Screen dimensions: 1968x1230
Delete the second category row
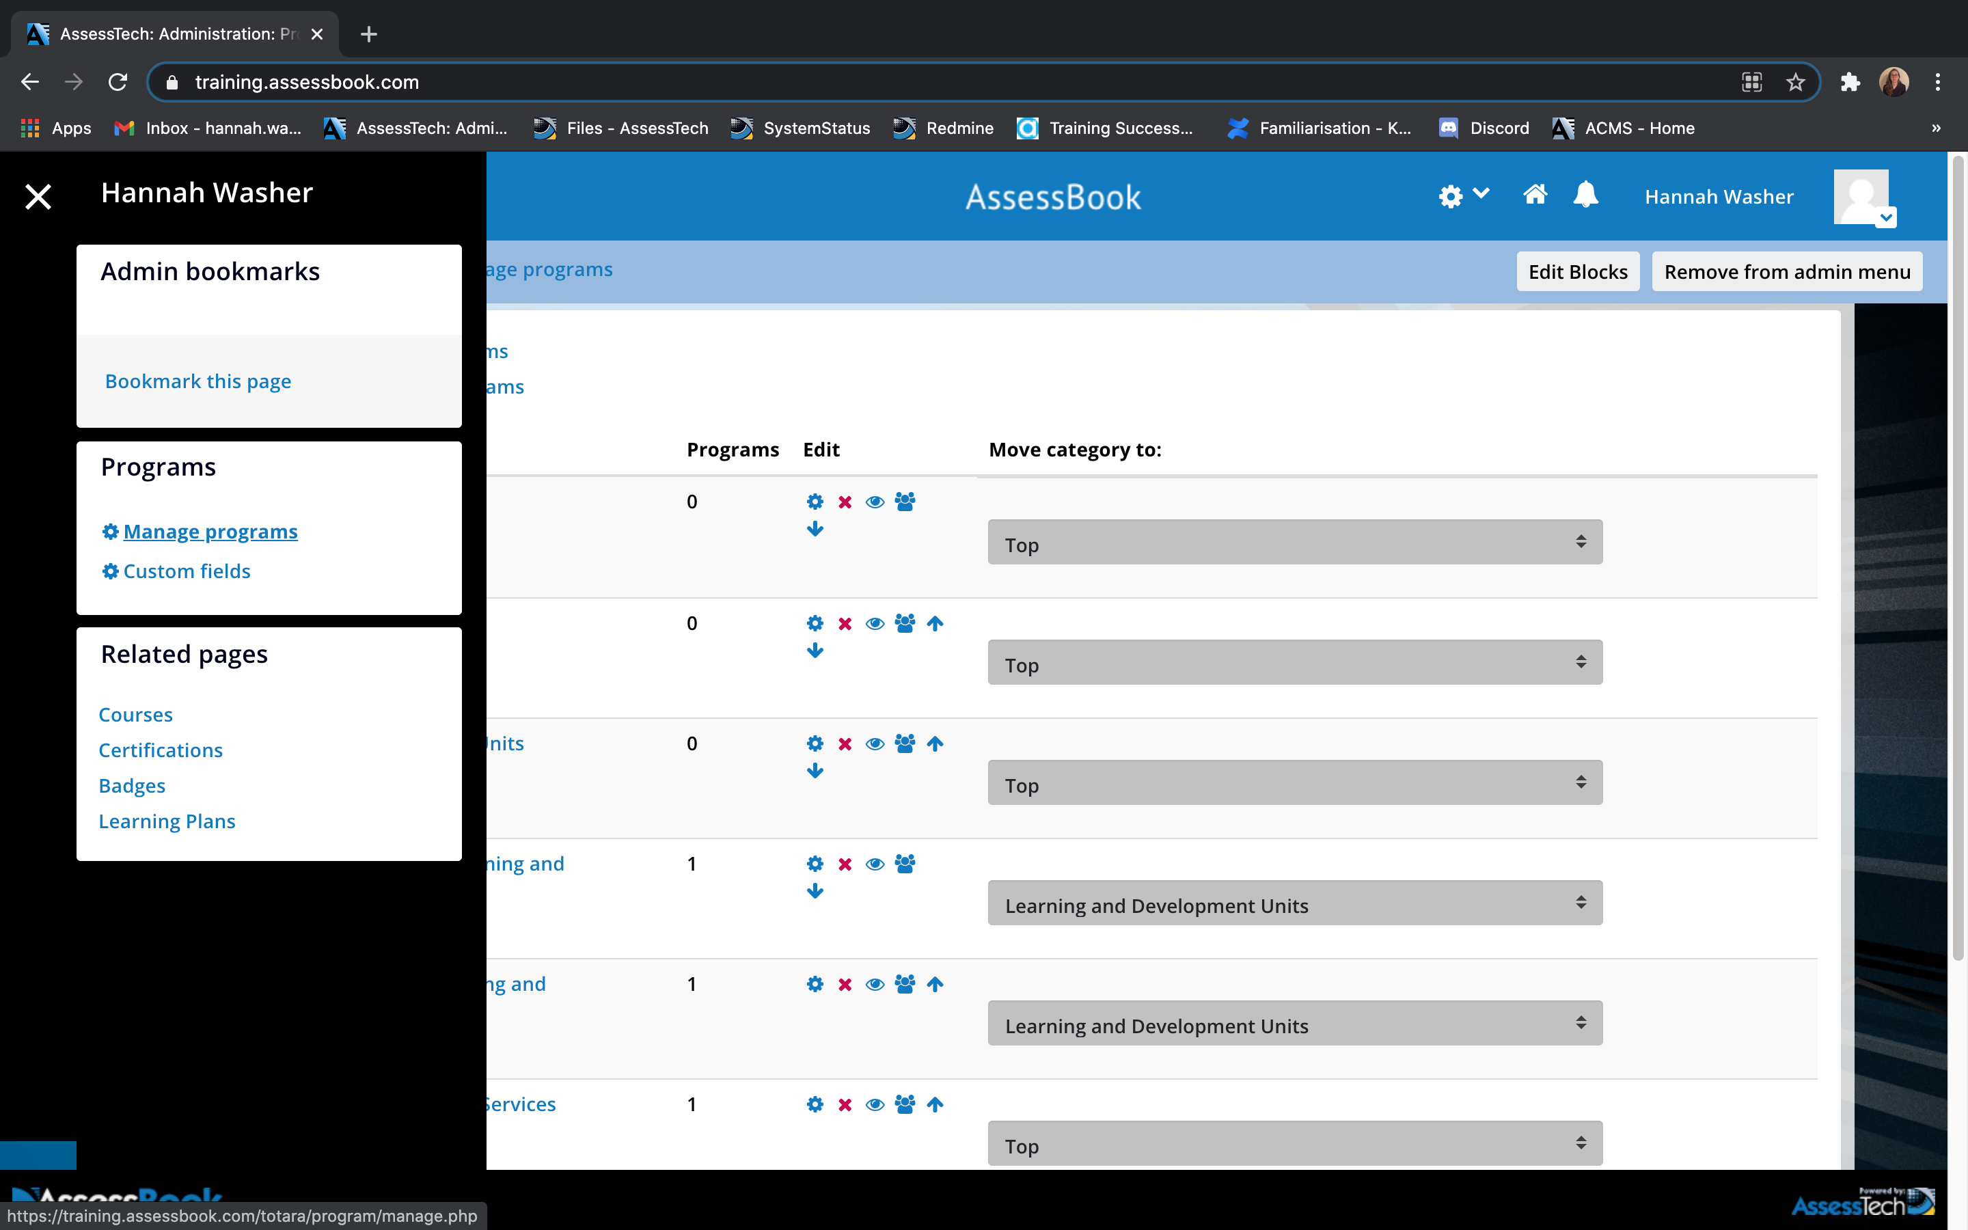(x=845, y=624)
